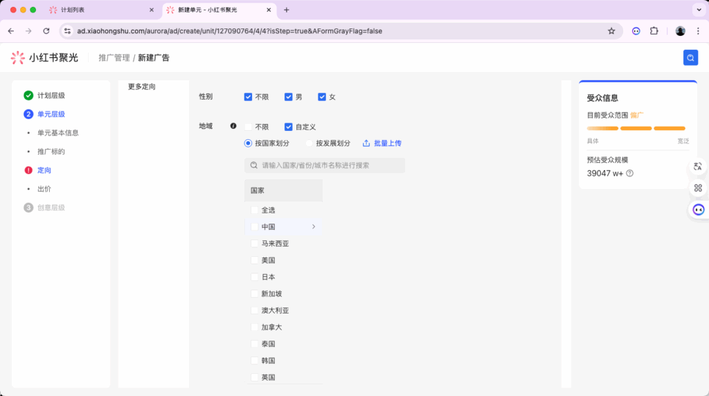Open a new browser tab
709x396 pixels.
tap(286, 10)
